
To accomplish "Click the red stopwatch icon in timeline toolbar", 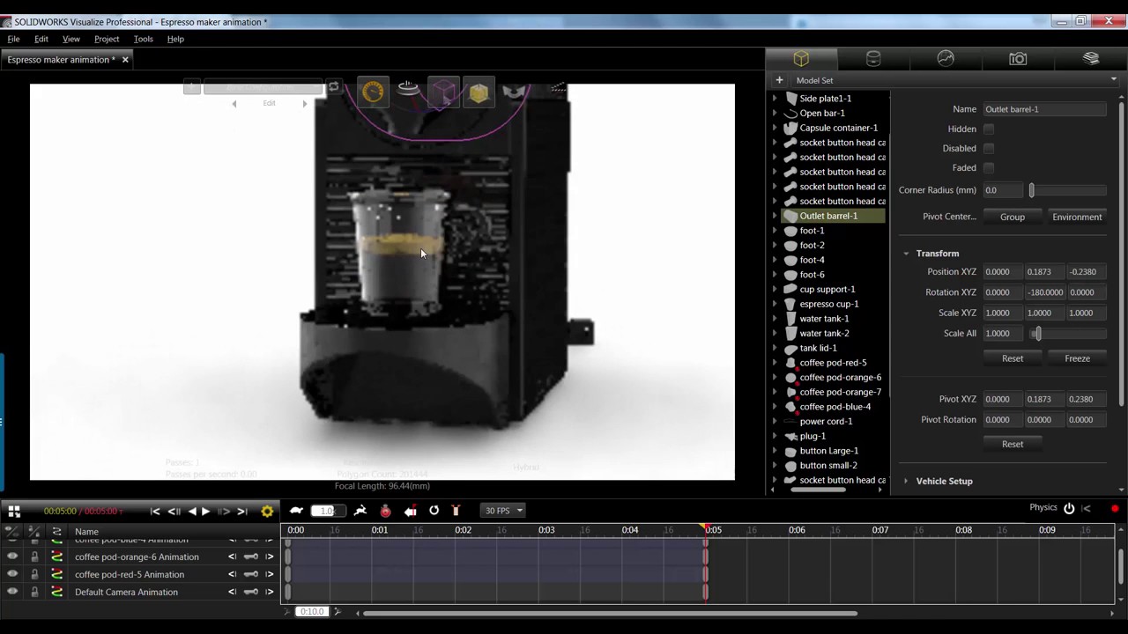I will (x=385, y=511).
